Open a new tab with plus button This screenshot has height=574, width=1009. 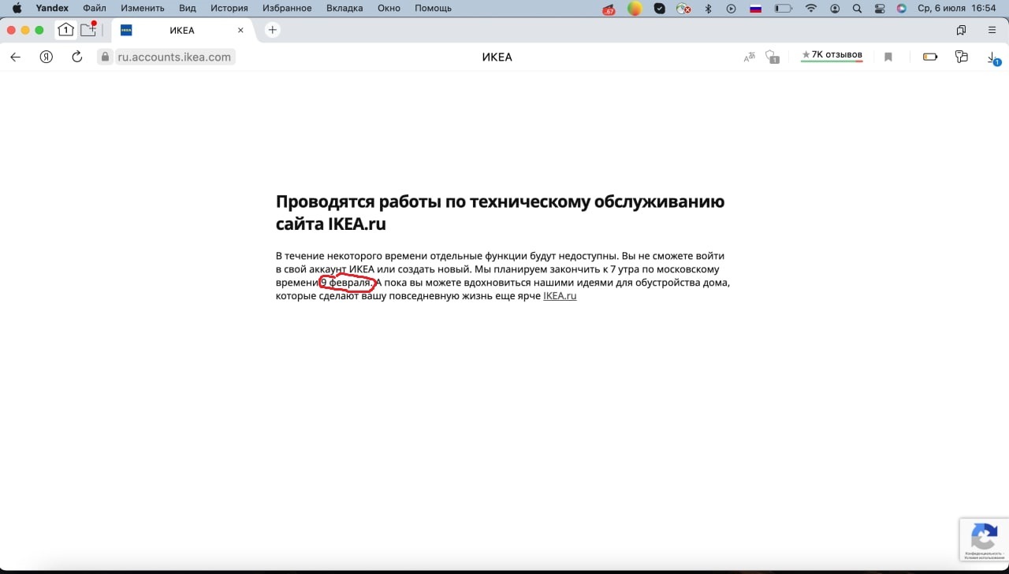272,30
